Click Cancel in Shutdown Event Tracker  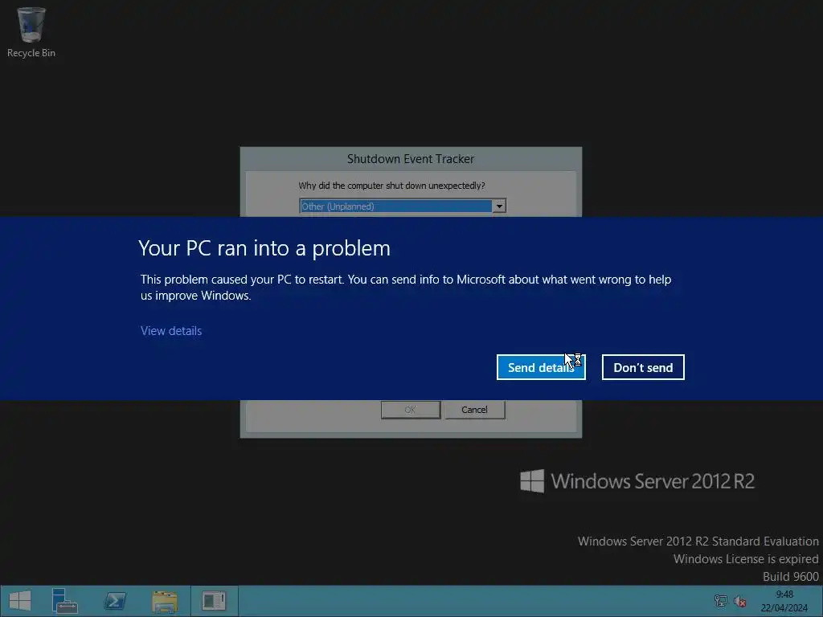pyautogui.click(x=474, y=410)
